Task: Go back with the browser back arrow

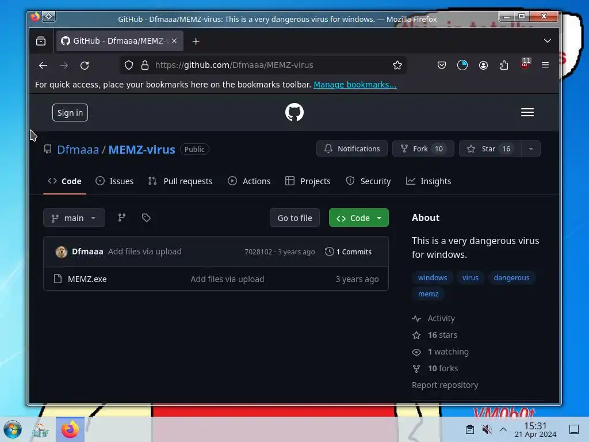Action: click(43, 66)
